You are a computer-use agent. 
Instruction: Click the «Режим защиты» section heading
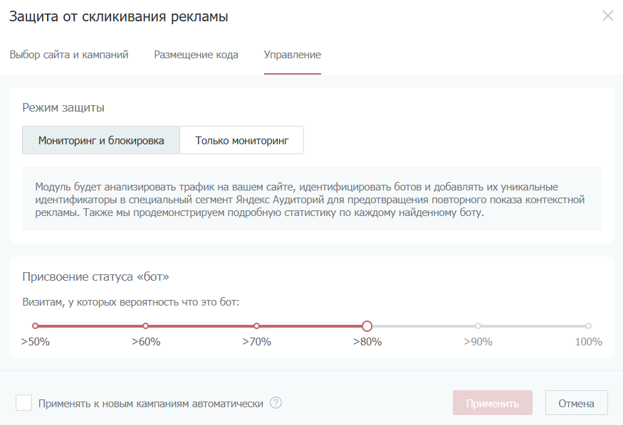[63, 108]
